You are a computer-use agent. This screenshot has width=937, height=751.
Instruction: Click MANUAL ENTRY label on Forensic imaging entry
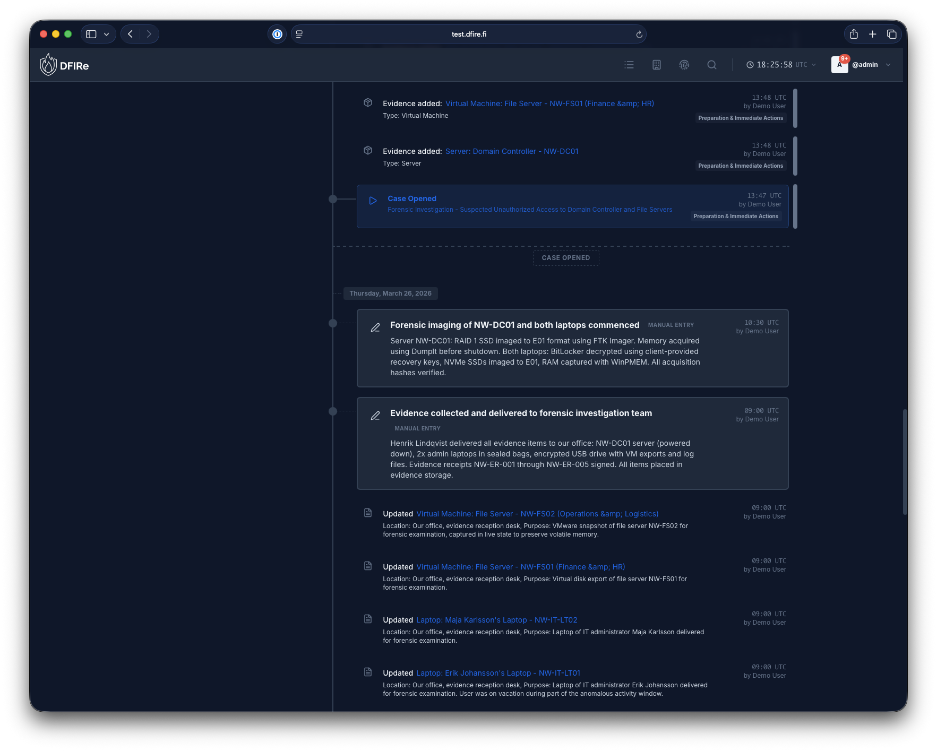point(671,325)
